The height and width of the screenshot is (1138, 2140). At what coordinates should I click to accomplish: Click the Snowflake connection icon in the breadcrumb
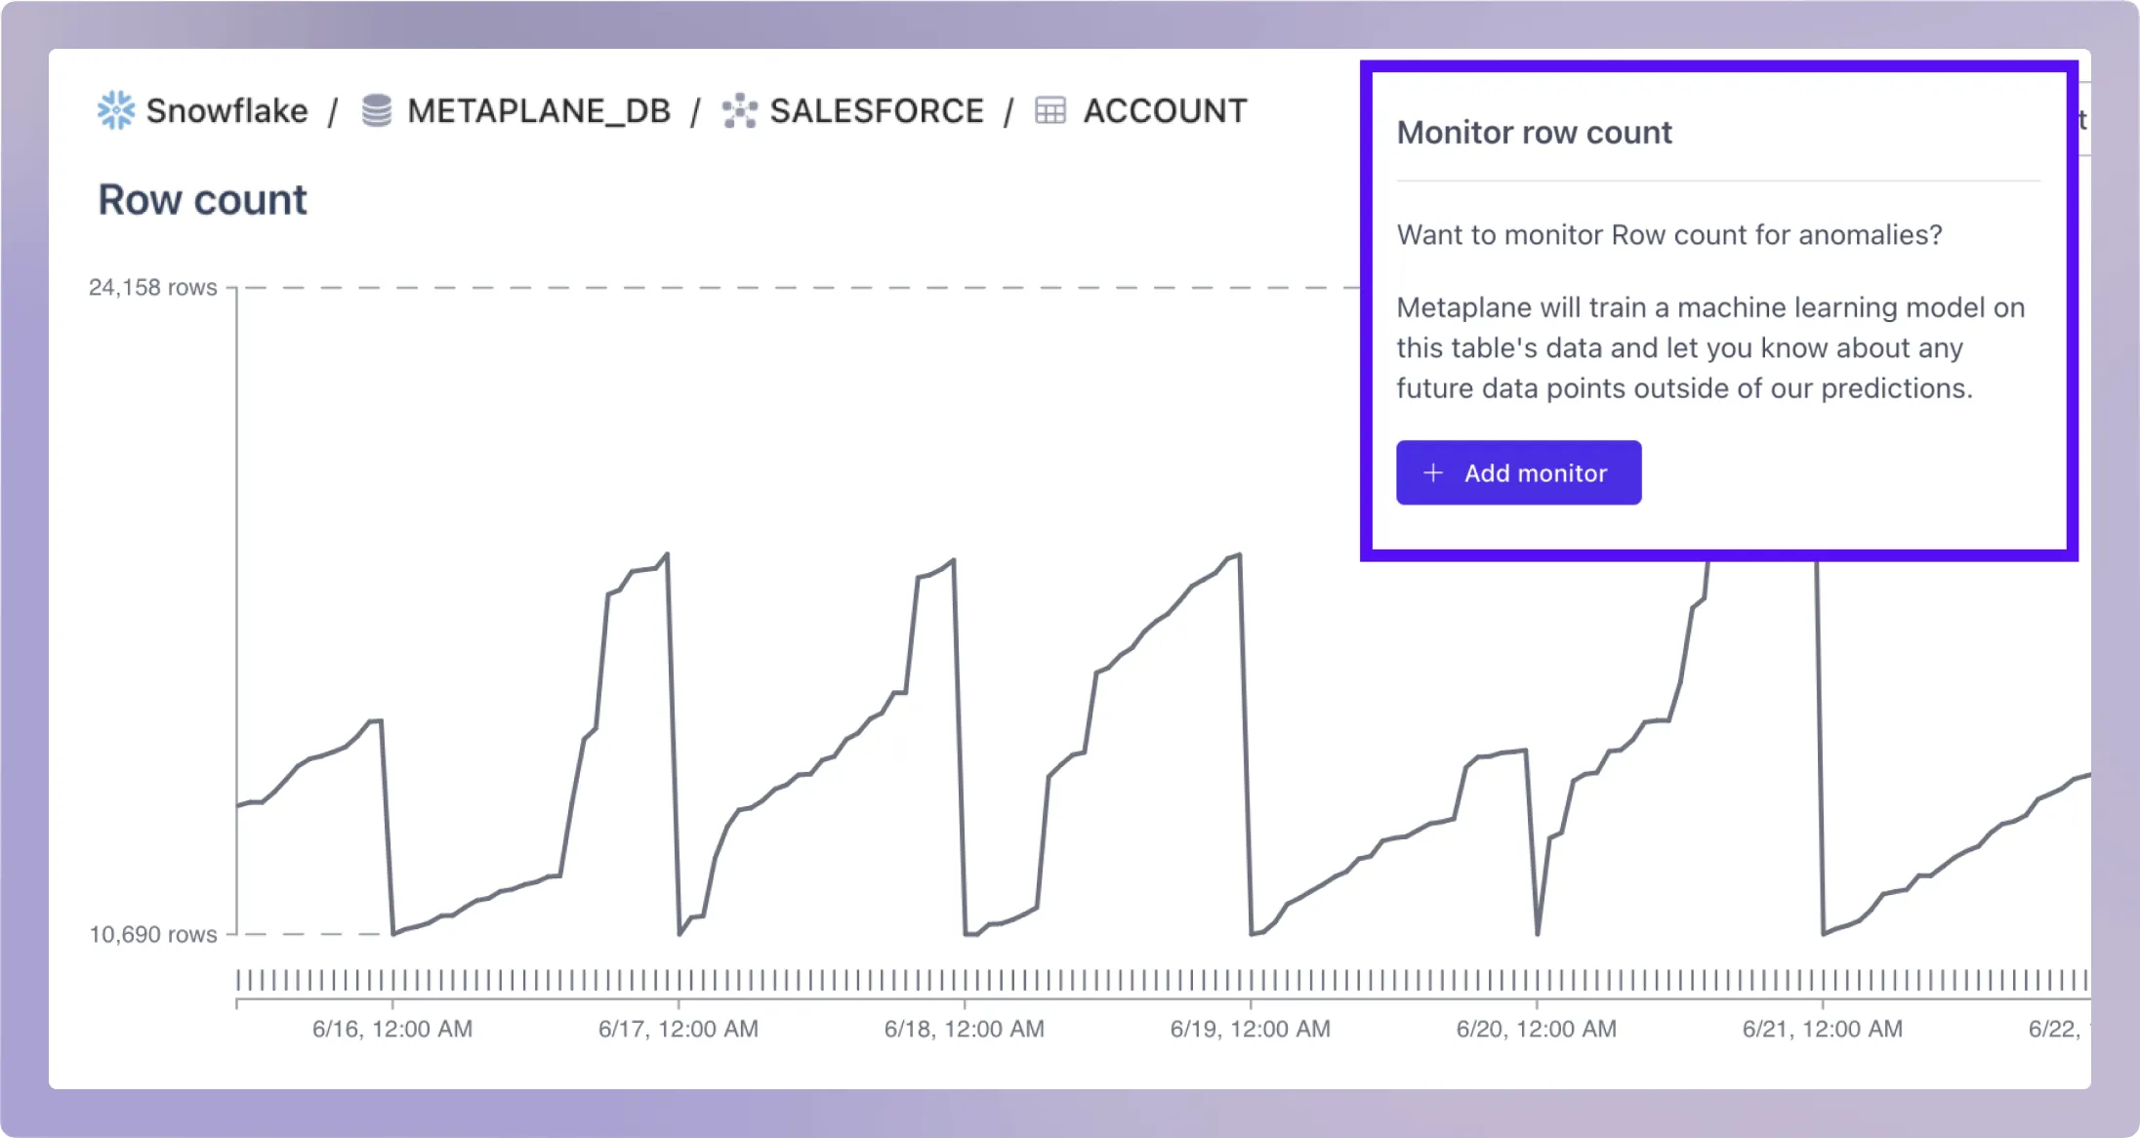[x=114, y=110]
